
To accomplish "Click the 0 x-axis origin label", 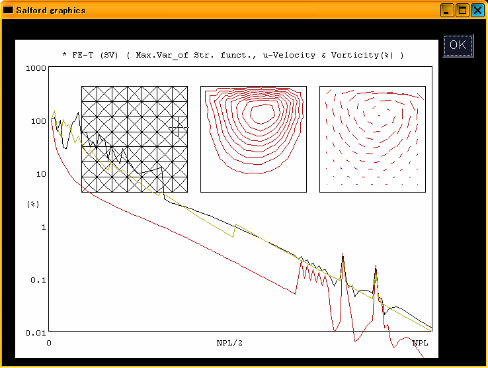I will (49, 343).
